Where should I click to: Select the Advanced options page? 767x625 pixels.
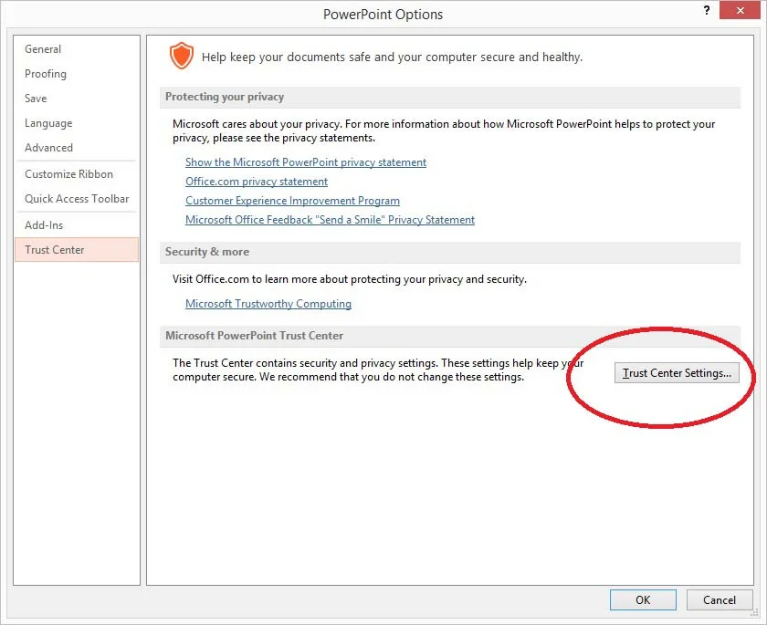pos(47,147)
